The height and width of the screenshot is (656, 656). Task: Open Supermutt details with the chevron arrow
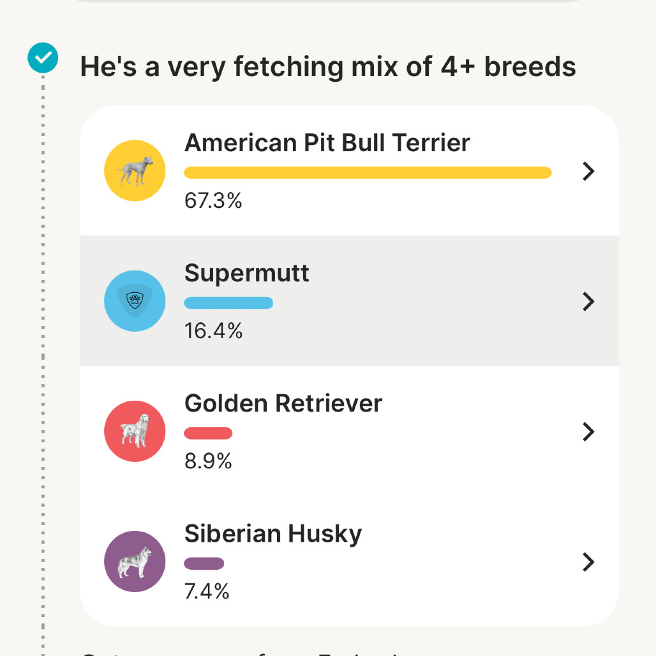(x=588, y=301)
